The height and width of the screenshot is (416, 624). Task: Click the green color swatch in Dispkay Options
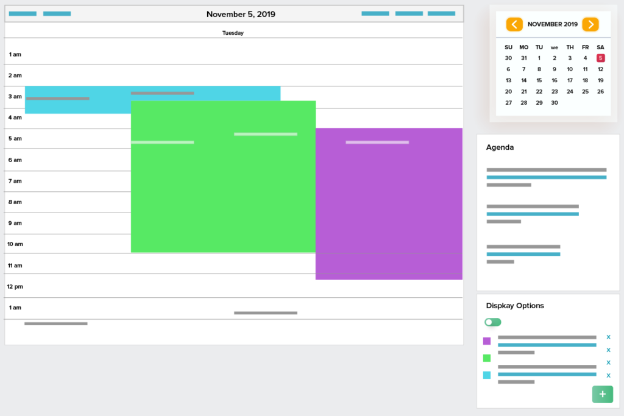point(486,358)
